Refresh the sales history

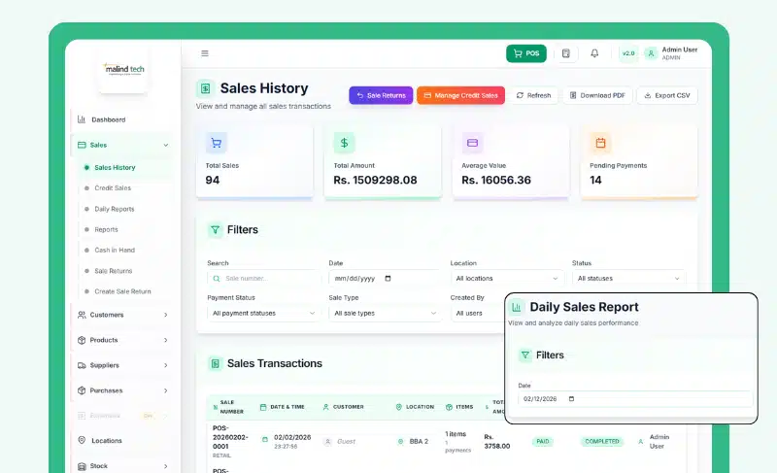[x=533, y=95]
